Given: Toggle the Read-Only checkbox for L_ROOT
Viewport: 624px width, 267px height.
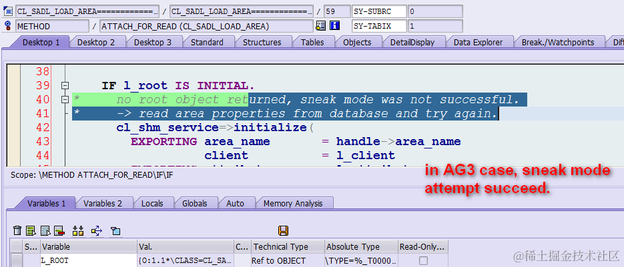Looking at the screenshot, I should click(x=423, y=260).
